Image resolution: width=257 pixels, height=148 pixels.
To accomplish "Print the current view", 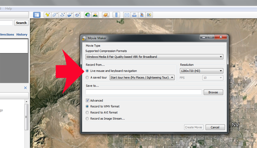I will [x=134, y=15].
